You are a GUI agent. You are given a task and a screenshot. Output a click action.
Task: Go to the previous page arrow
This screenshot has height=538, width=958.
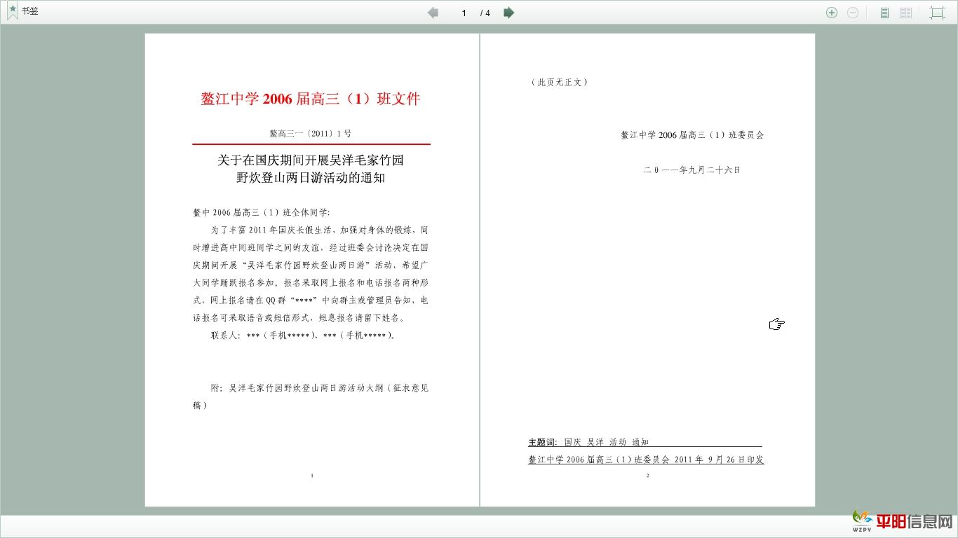433,13
